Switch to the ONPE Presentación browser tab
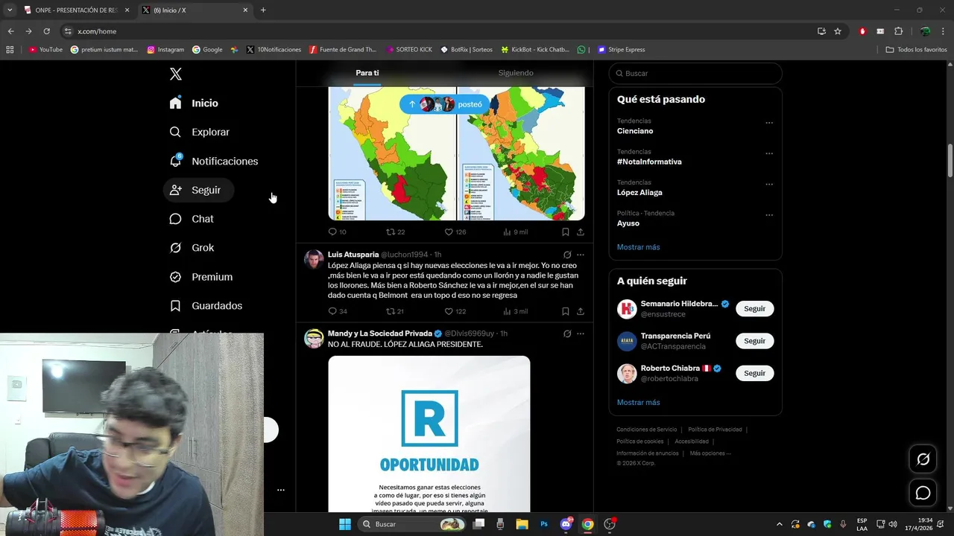Screen dimensions: 954x536 (x=76, y=10)
